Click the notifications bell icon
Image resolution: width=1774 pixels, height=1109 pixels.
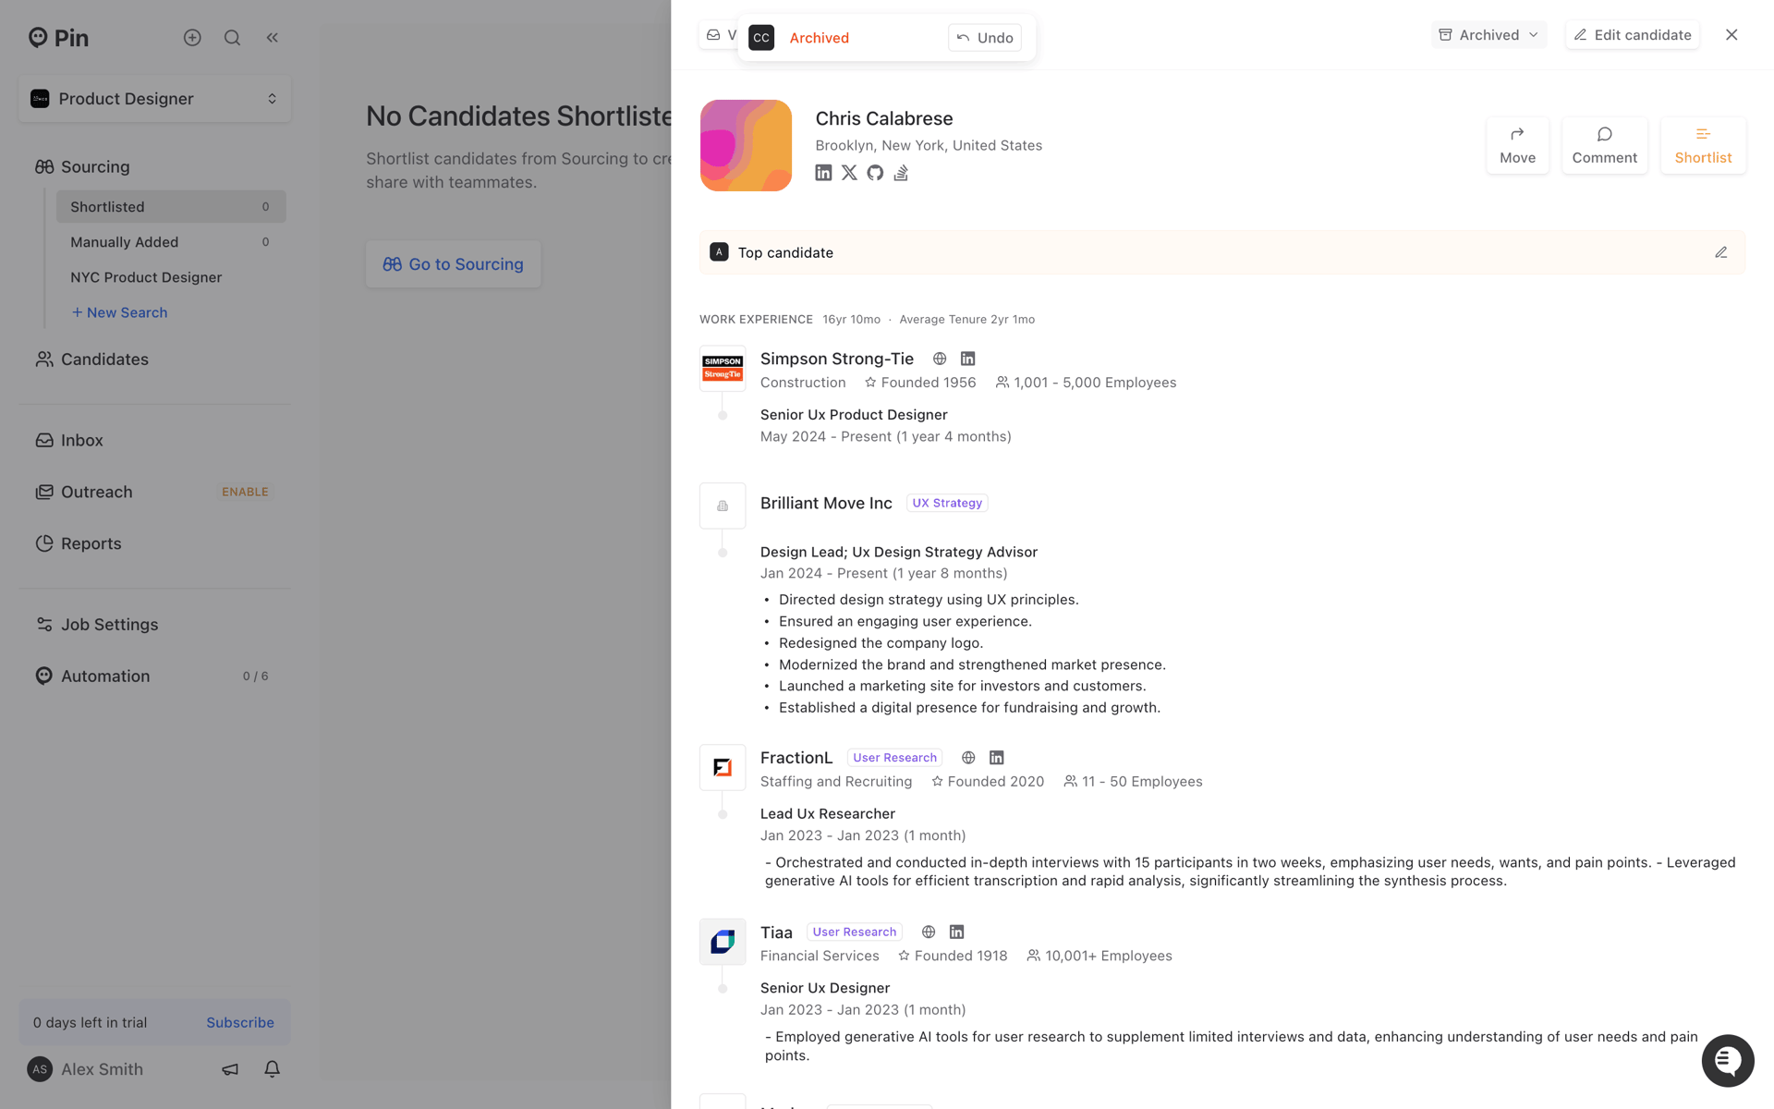tap(272, 1069)
